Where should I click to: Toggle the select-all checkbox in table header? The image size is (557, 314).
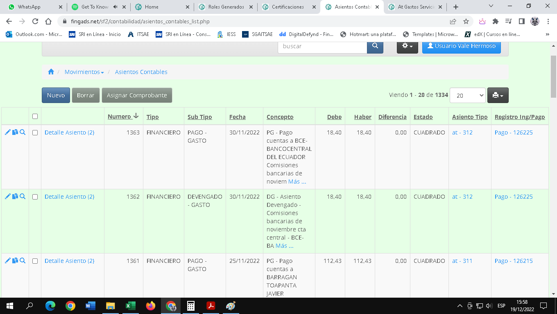point(35,117)
